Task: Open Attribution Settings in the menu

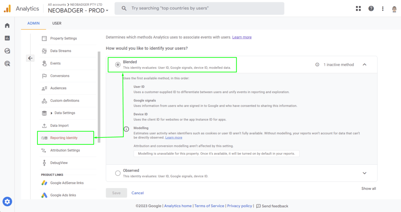Action: 65,150
